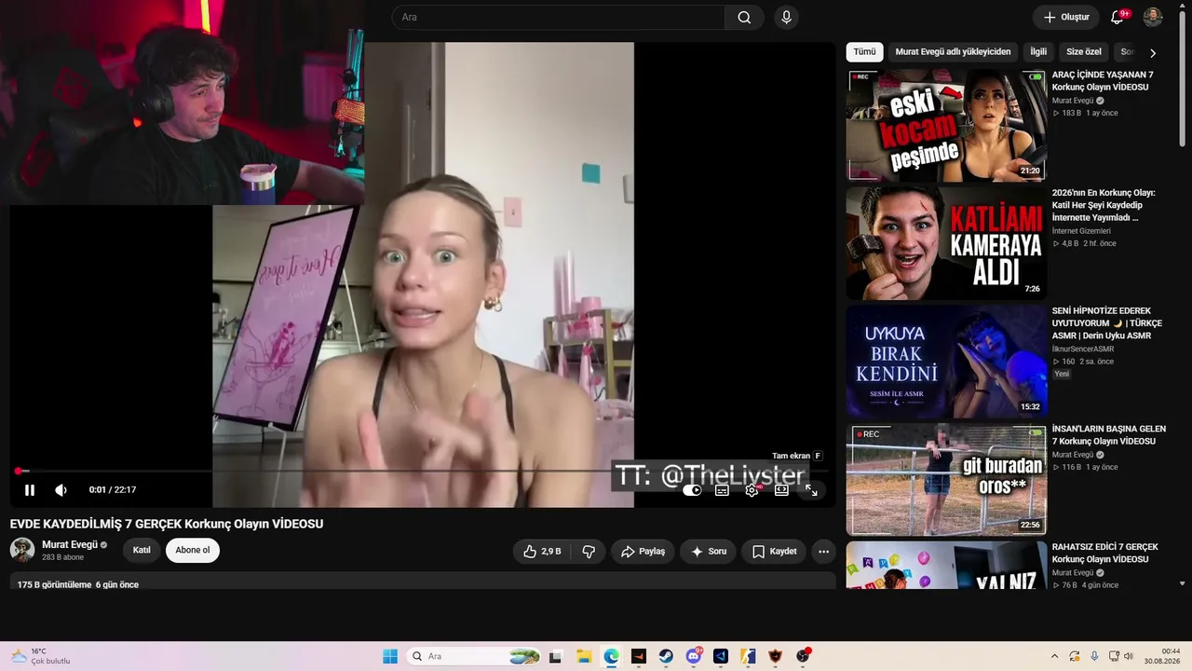Start voice search with microphone
The image size is (1192, 671).
786,17
